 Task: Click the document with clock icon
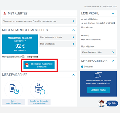point(14,89)
